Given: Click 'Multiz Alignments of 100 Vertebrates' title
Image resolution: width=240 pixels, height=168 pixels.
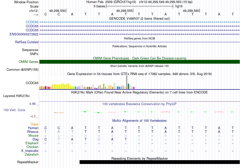Looking at the screenshot, I should pos(139,121).
